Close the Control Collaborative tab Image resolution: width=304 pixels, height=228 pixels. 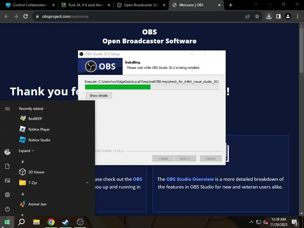click(53, 5)
